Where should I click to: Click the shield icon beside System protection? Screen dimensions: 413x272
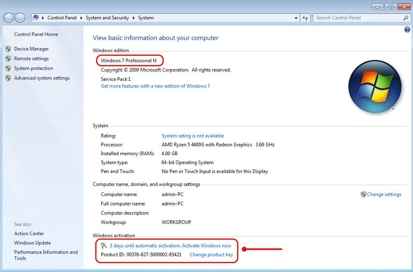tap(8, 68)
